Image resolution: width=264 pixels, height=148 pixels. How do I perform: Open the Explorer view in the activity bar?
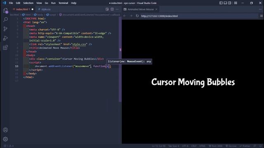5,11
